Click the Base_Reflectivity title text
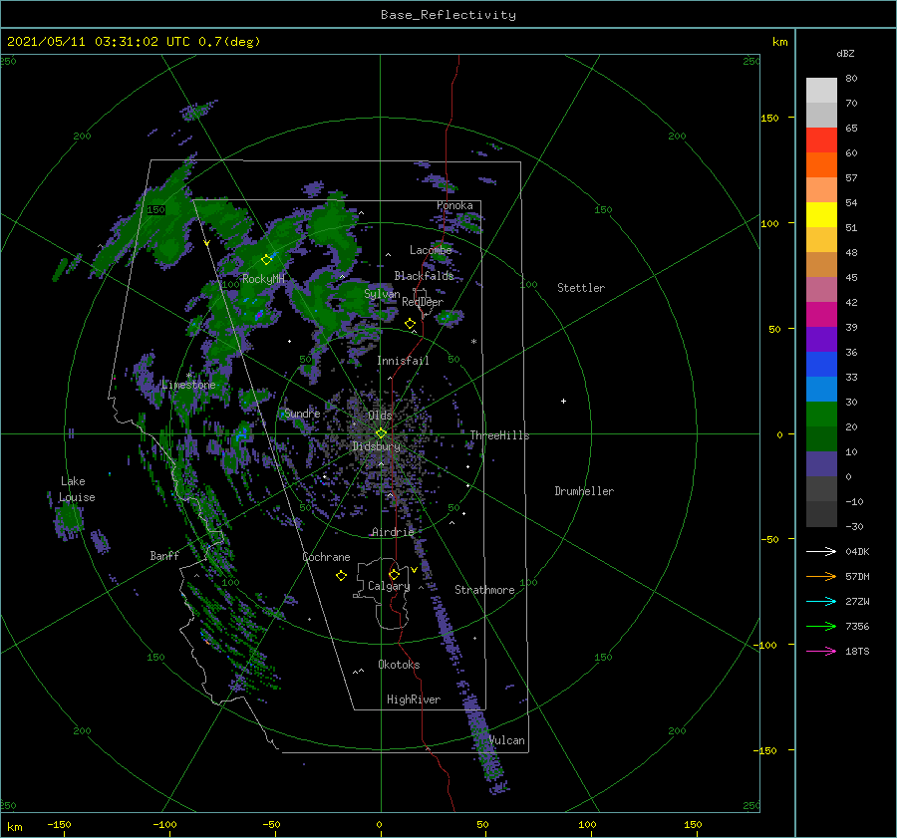This screenshot has height=838, width=897. (448, 15)
